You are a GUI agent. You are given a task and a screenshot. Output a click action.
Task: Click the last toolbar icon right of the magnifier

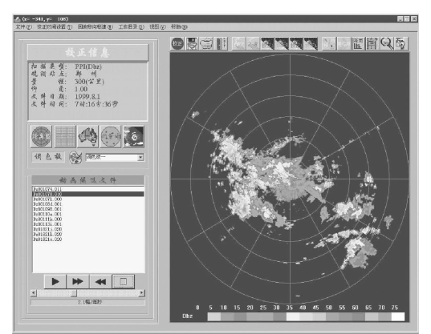point(401,43)
